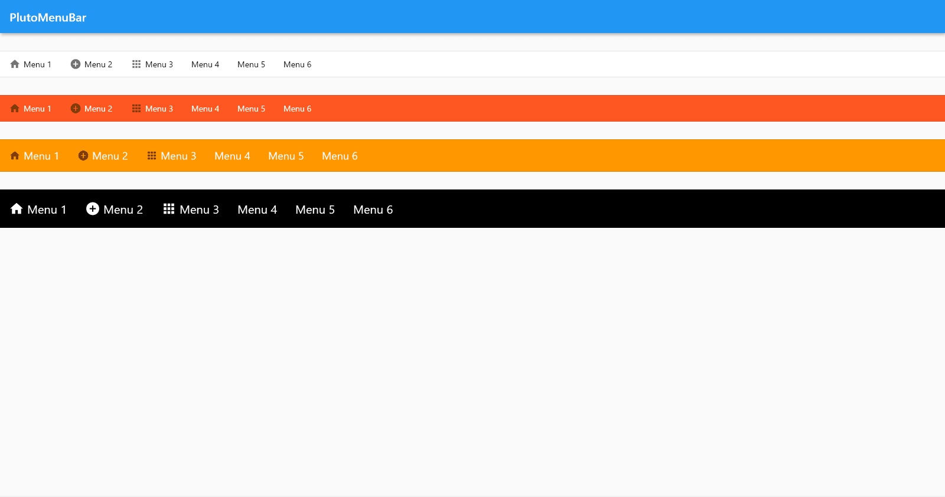The image size is (945, 497).
Task: Click the plus-circle icon in the white menu bar
Action: point(76,64)
